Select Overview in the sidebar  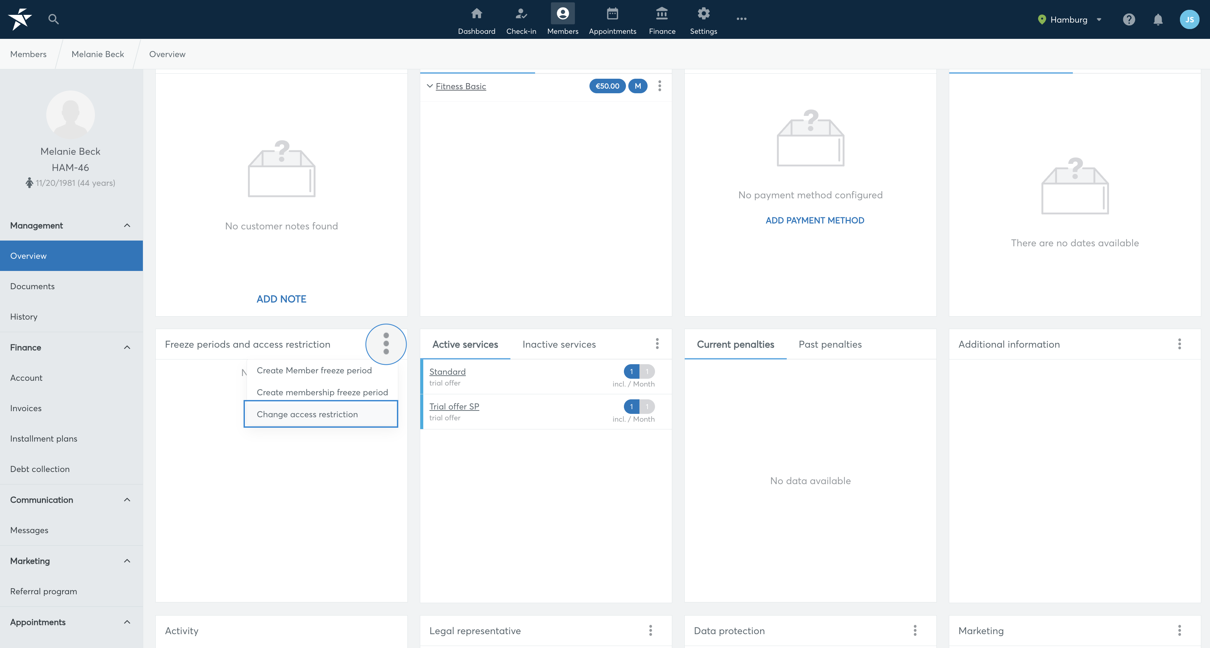pos(71,256)
